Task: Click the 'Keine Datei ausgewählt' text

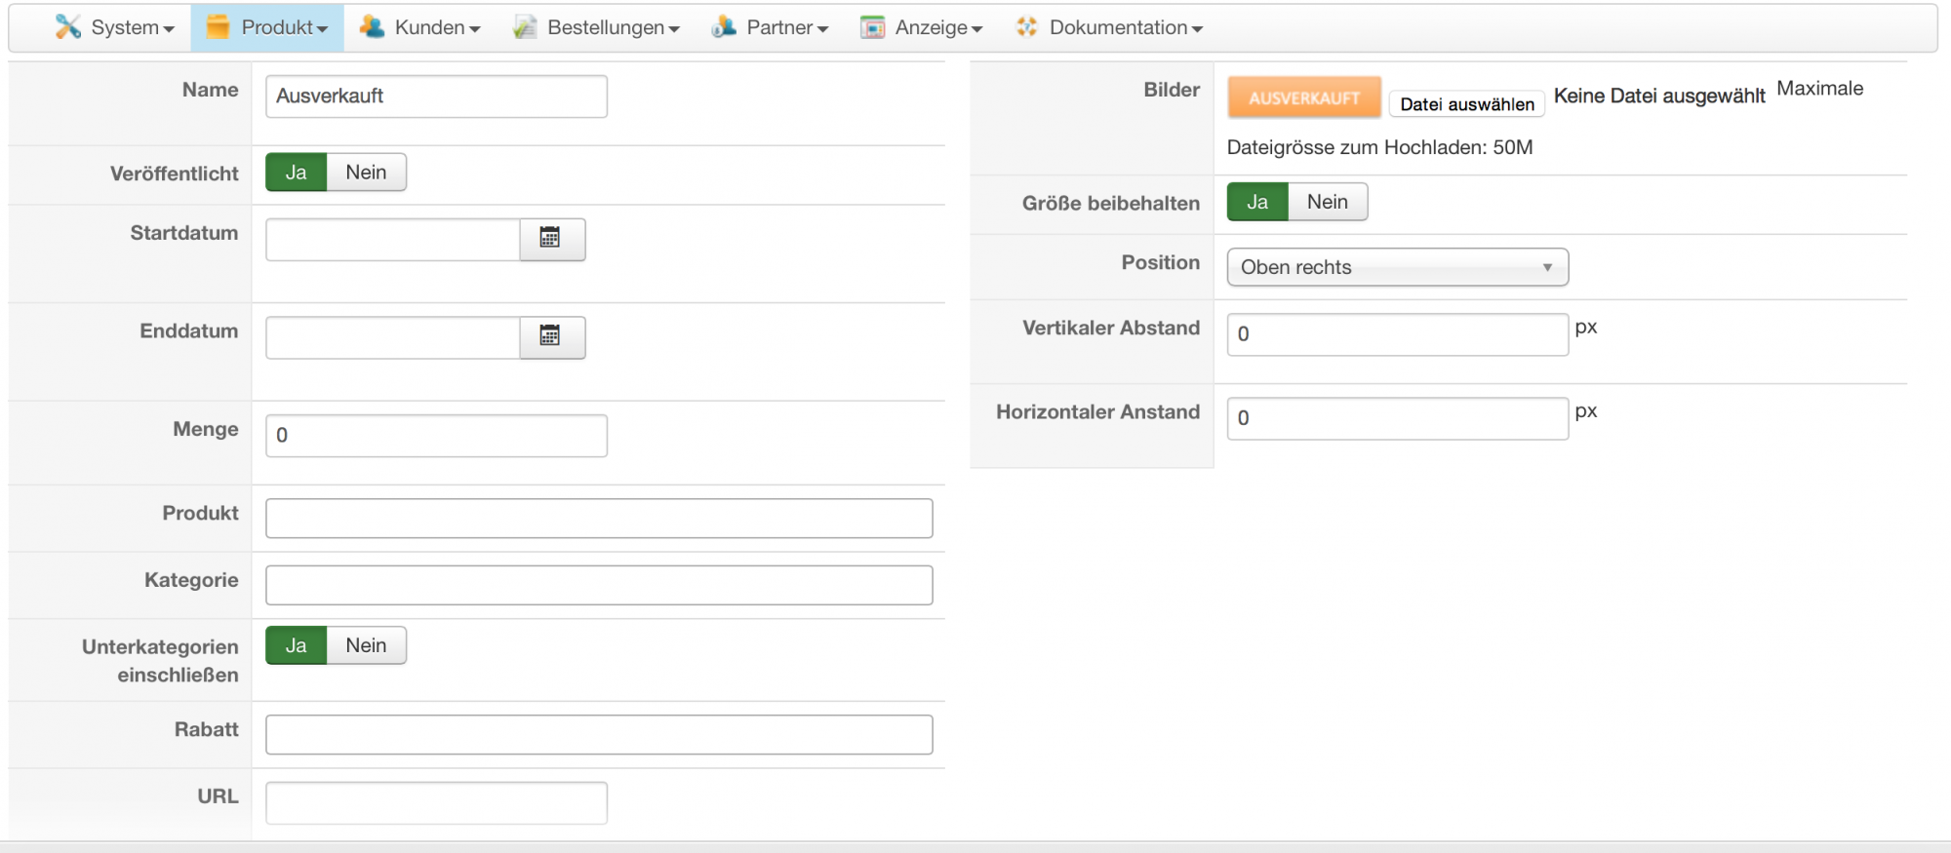Action: click(x=1659, y=96)
